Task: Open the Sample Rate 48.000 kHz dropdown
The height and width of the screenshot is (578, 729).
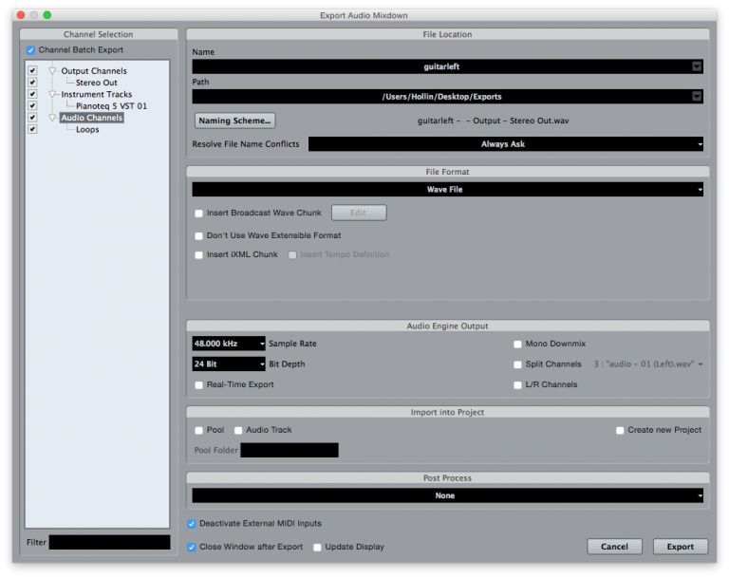Action: pos(229,344)
